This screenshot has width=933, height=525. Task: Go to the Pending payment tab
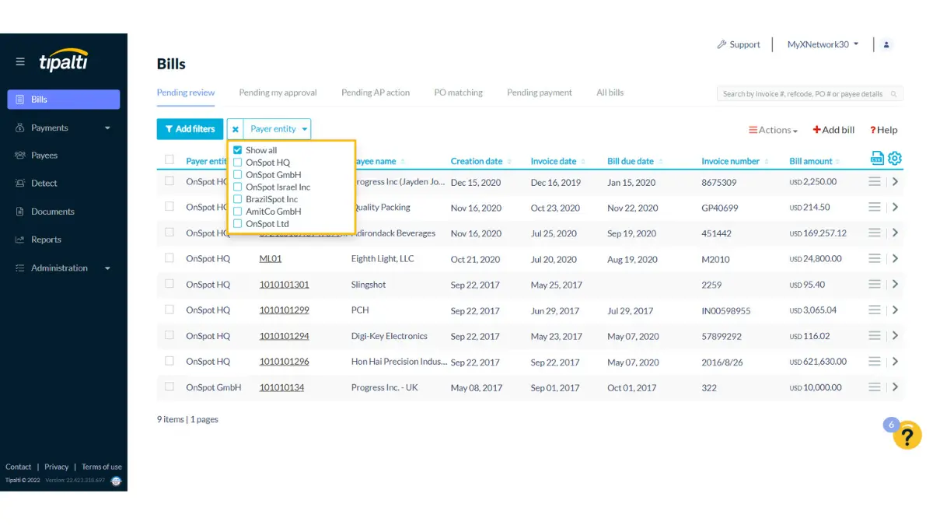click(x=539, y=93)
